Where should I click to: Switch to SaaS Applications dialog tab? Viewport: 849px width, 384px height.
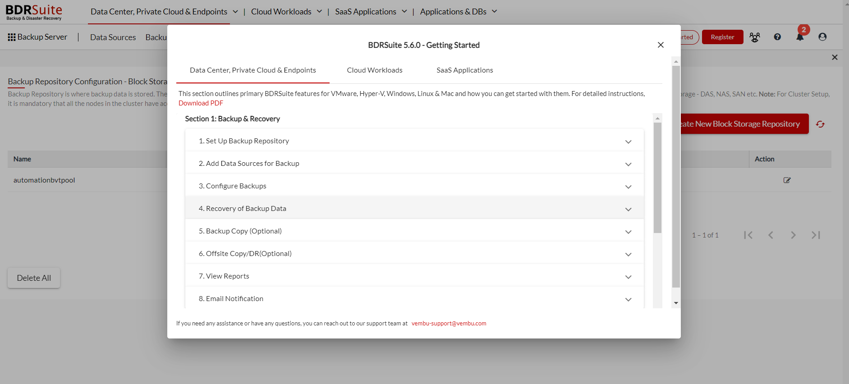[x=464, y=70]
